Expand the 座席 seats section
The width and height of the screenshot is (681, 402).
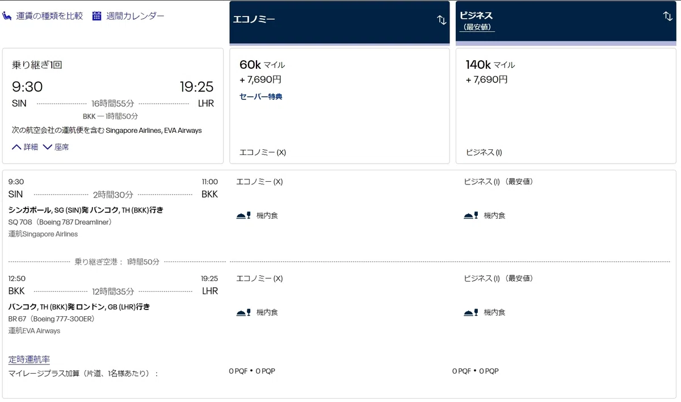[x=56, y=147]
